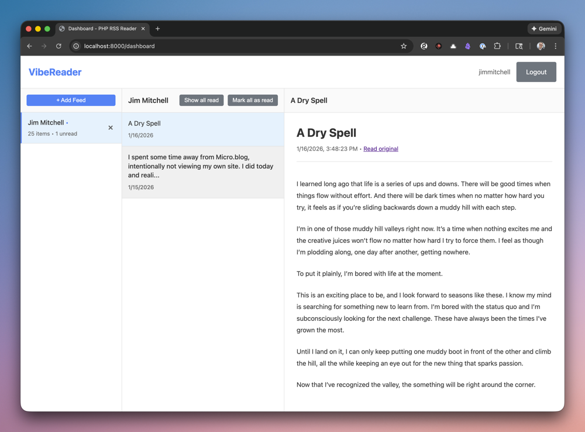Bookmark this page with the star icon
The image size is (585, 432).
404,46
